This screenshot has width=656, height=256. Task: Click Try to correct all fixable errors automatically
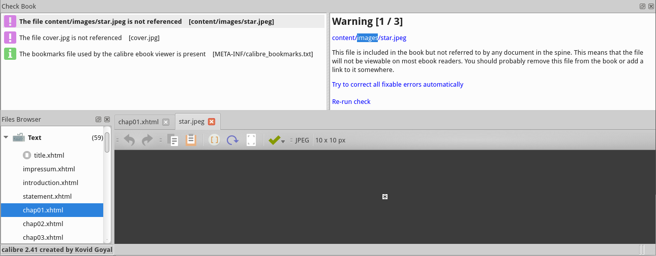point(398,84)
